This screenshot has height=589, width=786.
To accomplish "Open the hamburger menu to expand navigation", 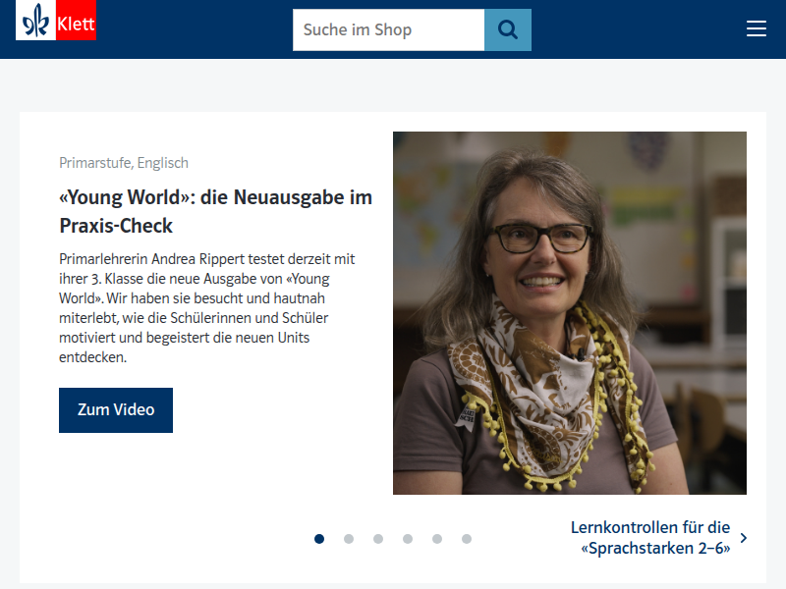I will point(756,28).
